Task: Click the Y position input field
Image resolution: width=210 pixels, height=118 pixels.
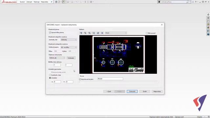Action: click(70, 82)
